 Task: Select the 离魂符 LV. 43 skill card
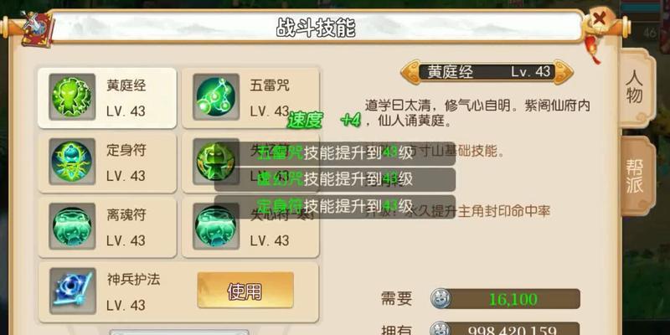coord(107,227)
